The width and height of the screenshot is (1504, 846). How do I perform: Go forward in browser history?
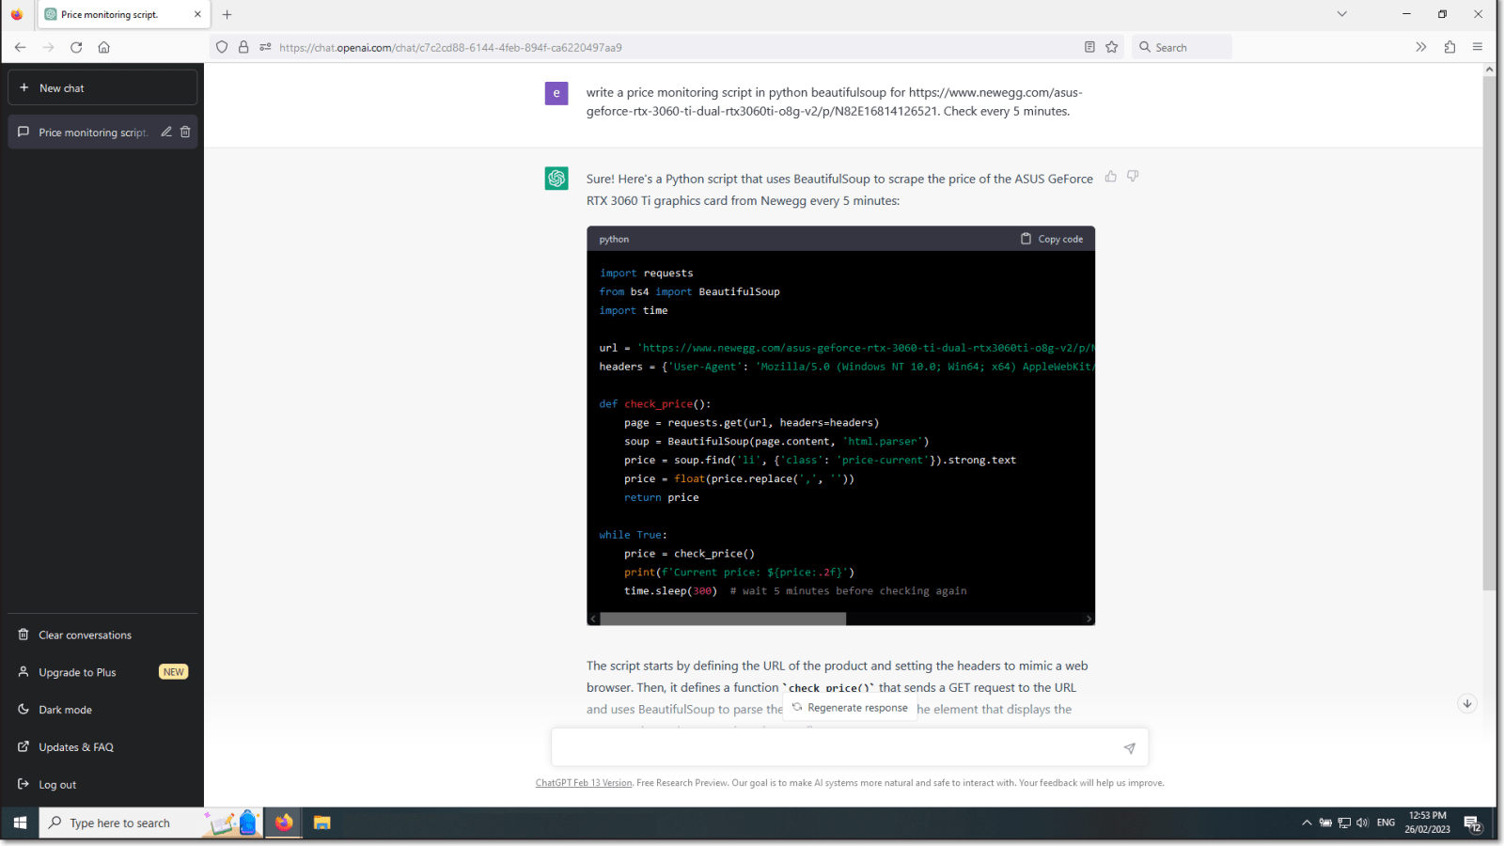(x=49, y=47)
